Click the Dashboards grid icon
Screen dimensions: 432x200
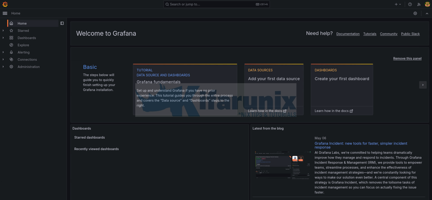tap(11, 38)
